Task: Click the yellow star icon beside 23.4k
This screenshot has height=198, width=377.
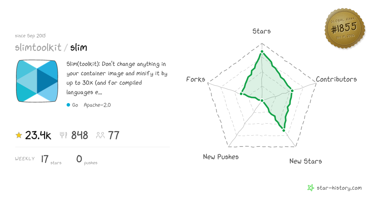Action: [x=19, y=135]
